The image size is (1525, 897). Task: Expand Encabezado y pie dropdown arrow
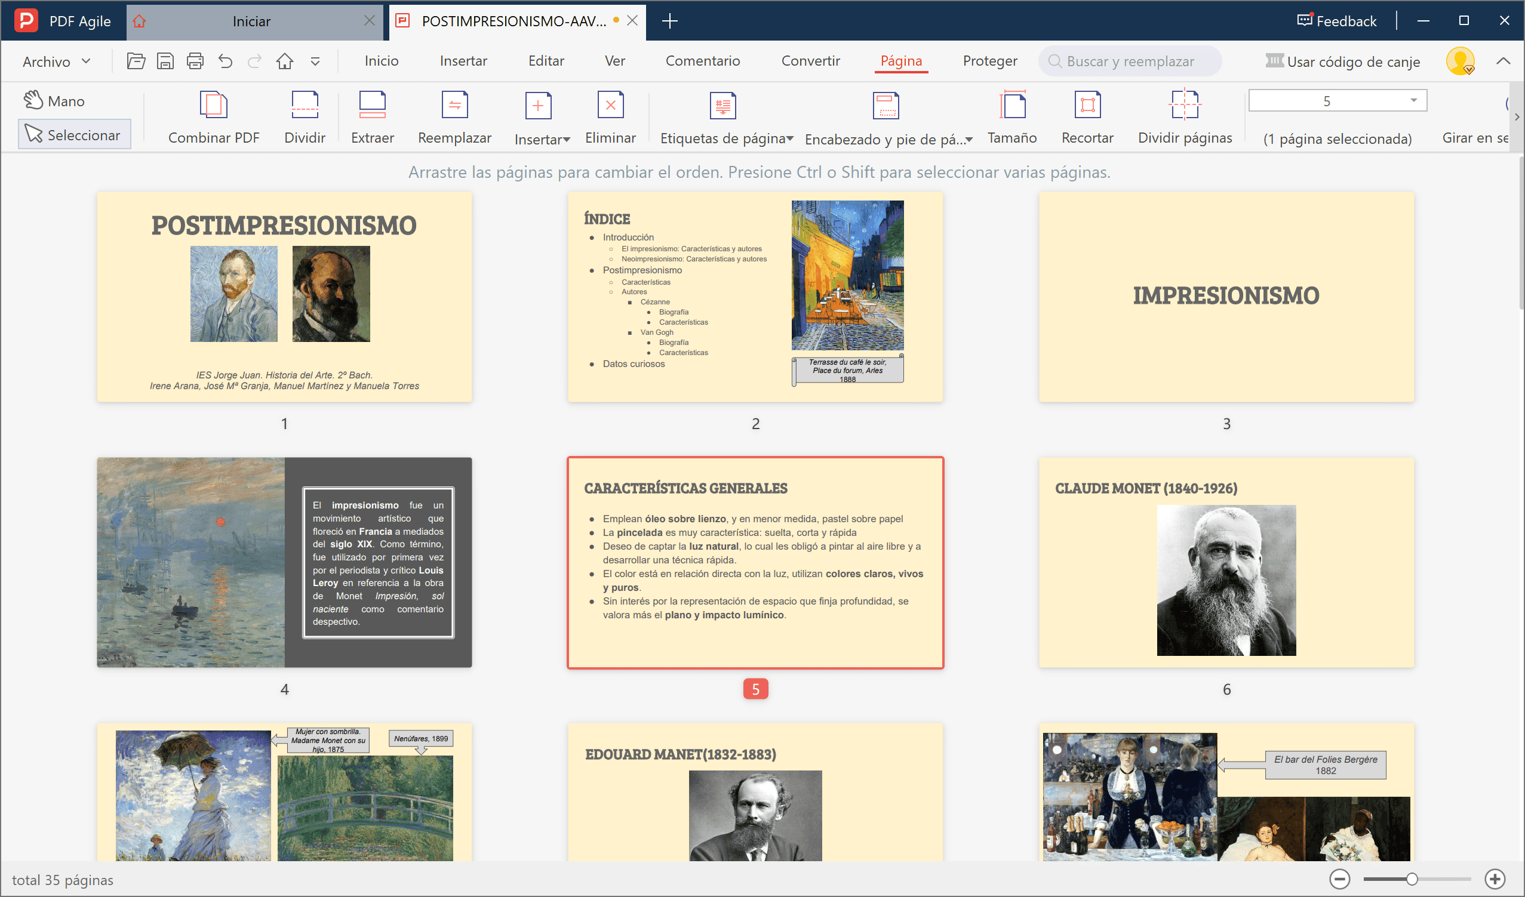969,140
